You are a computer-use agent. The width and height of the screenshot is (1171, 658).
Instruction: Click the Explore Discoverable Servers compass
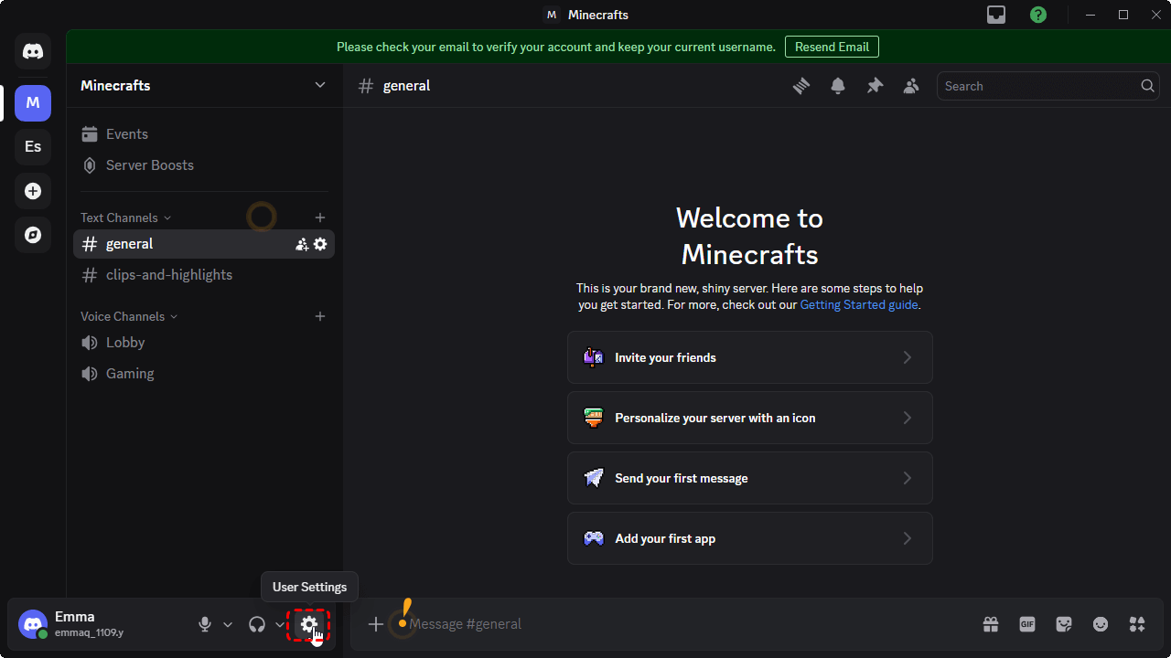click(33, 235)
